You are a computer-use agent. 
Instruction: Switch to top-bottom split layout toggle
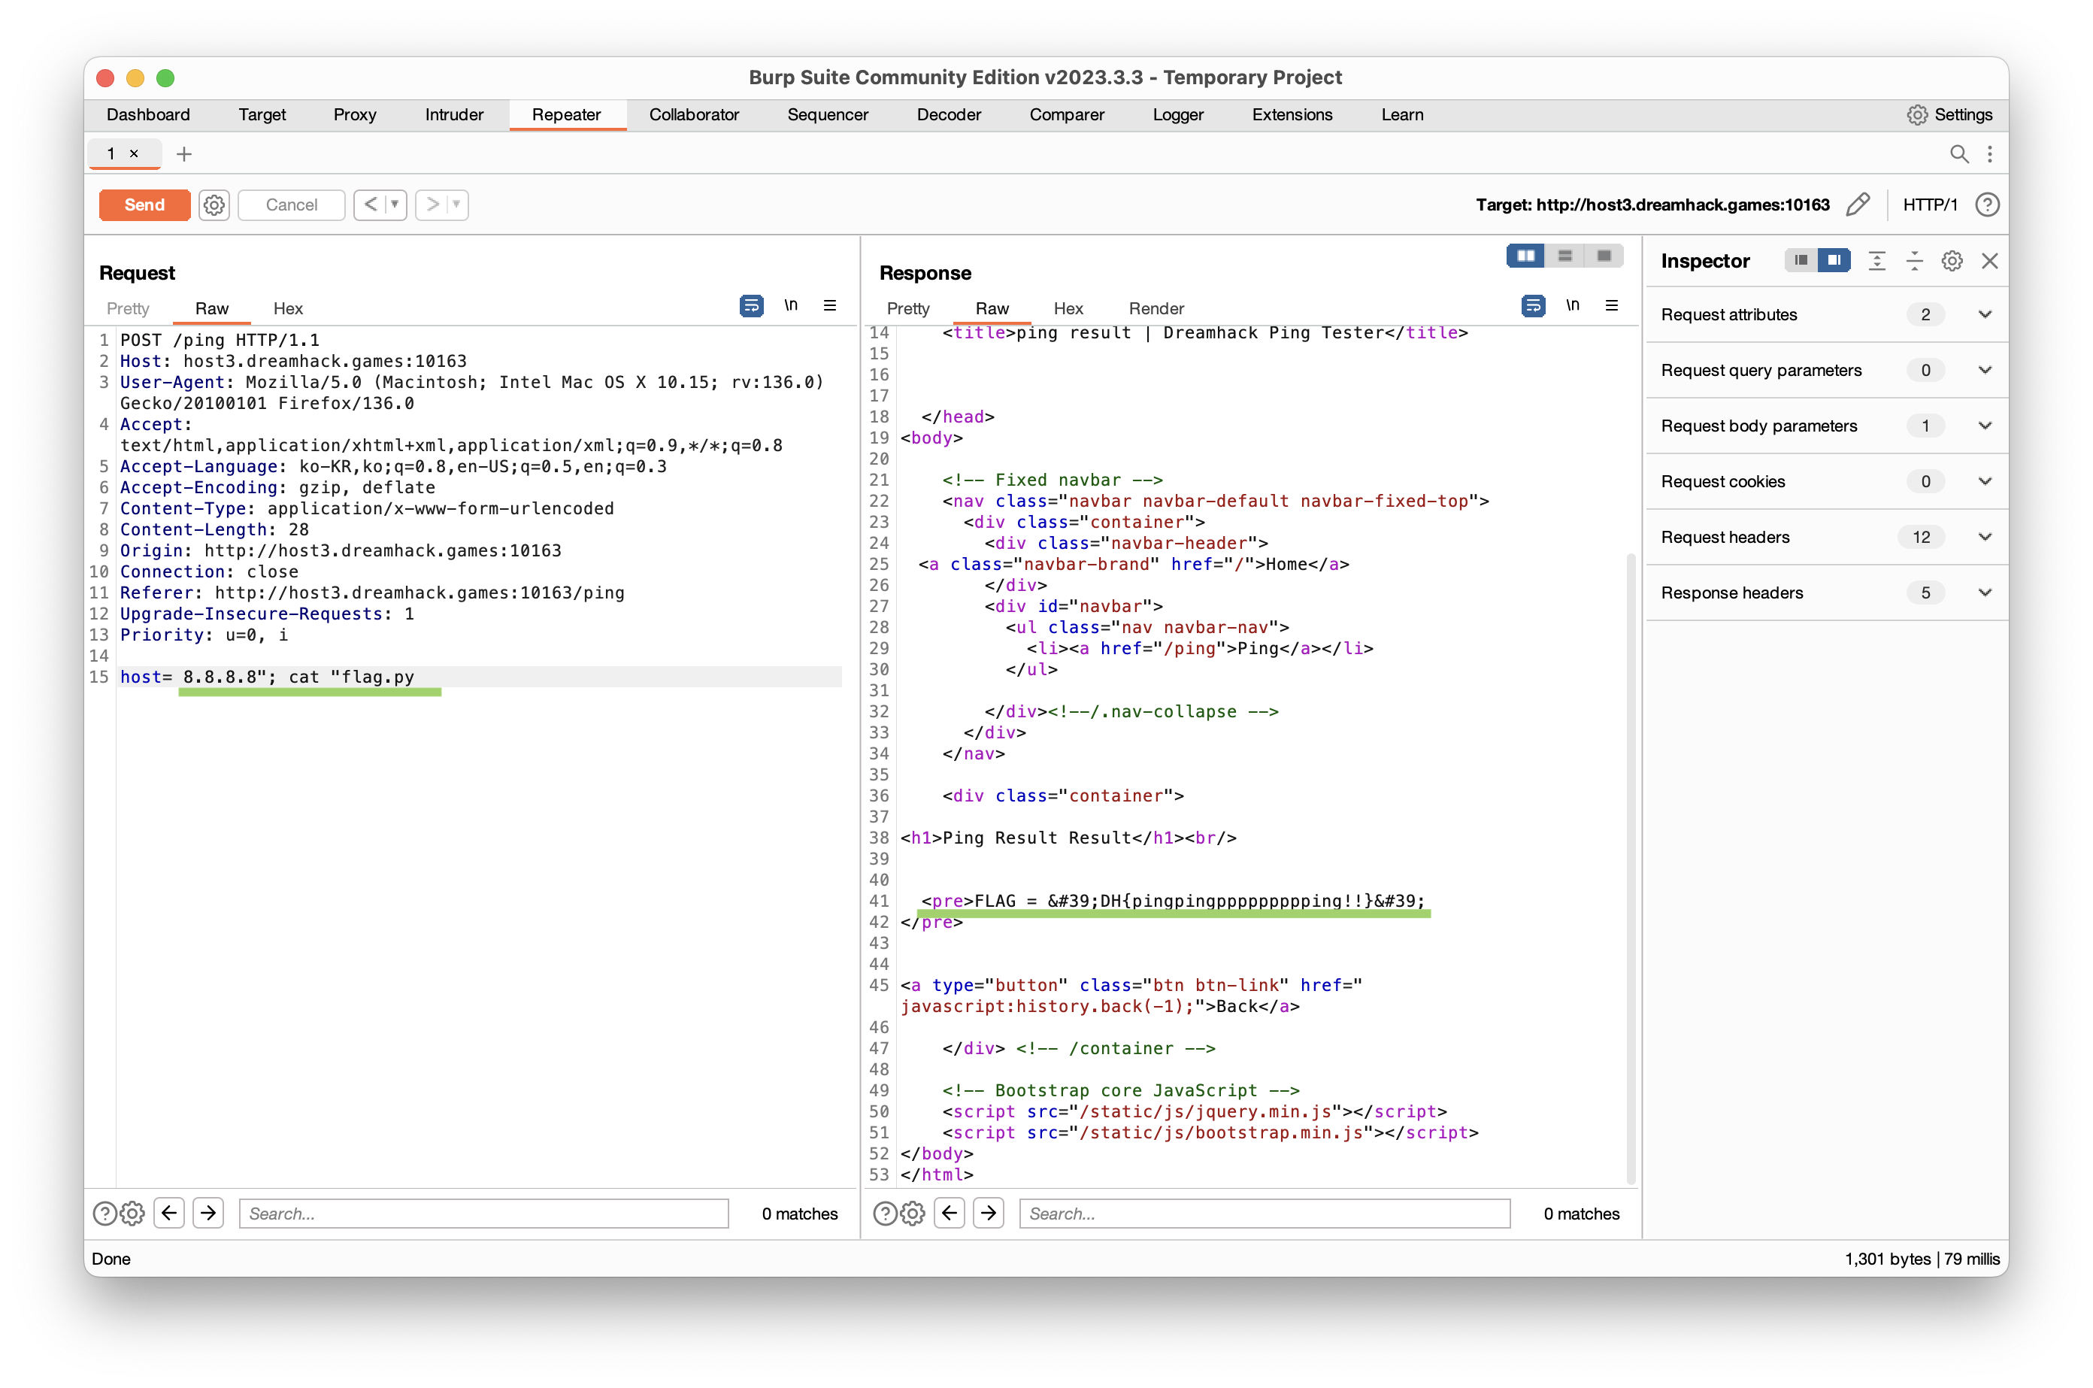coord(1564,256)
